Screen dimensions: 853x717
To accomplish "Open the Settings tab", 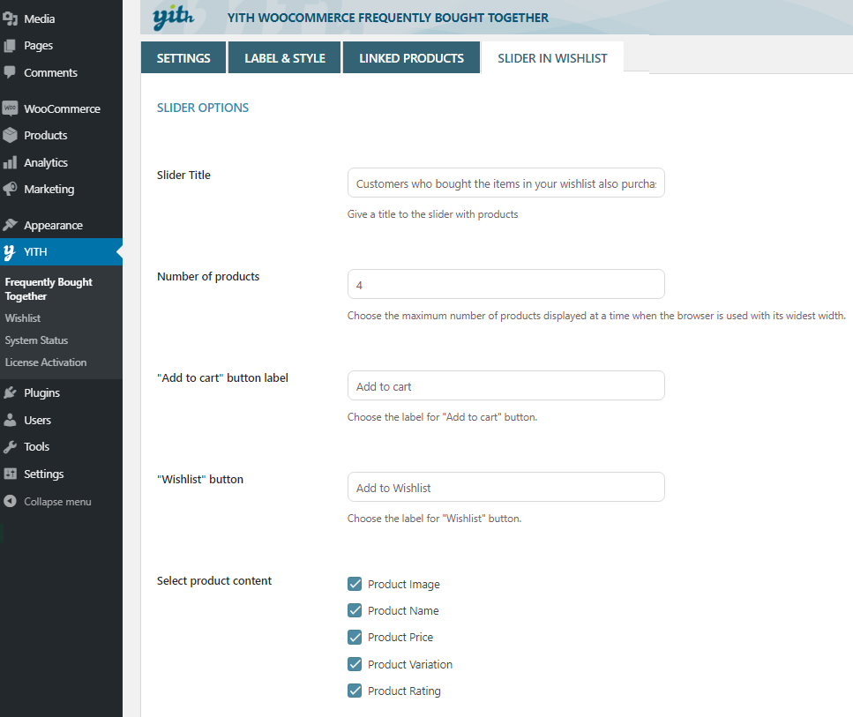I will (183, 57).
